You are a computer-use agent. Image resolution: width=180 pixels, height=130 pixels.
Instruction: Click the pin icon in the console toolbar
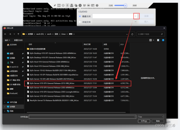click(55, 5)
